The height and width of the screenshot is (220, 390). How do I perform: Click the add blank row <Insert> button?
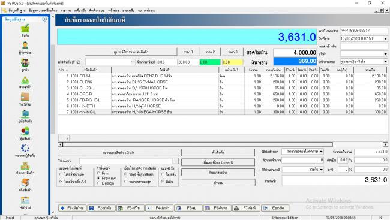point(218,162)
